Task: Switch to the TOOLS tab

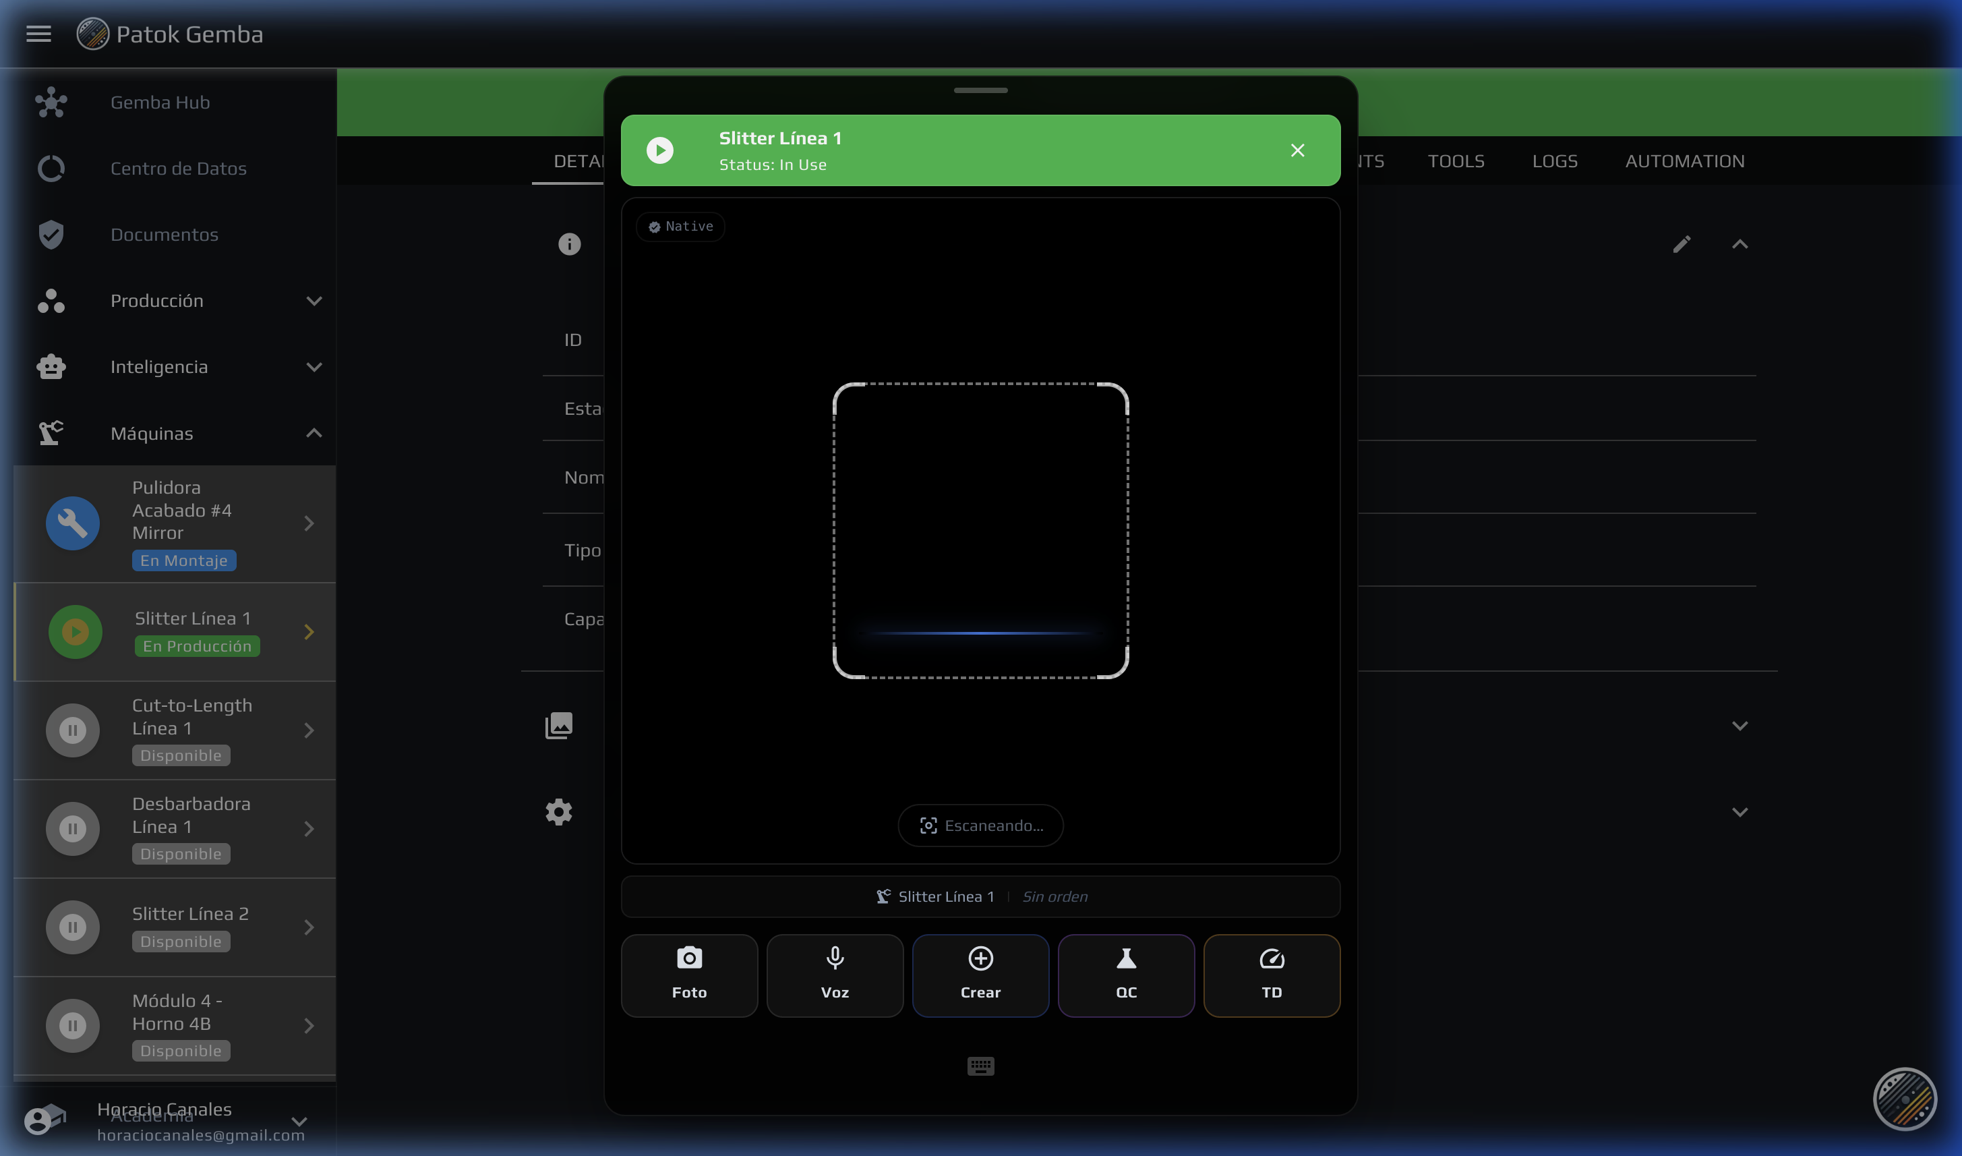Action: 1455,161
